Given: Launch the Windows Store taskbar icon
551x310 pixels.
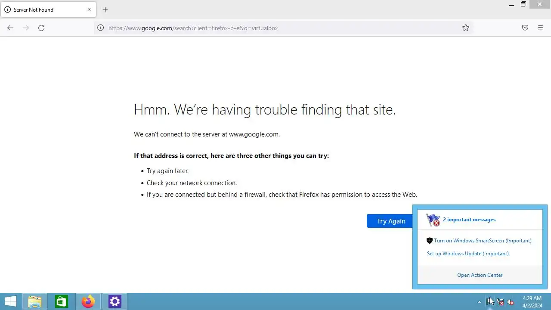Looking at the screenshot, I should [x=62, y=301].
